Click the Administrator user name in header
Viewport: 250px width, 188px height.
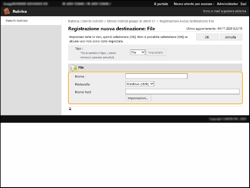(x=227, y=3)
